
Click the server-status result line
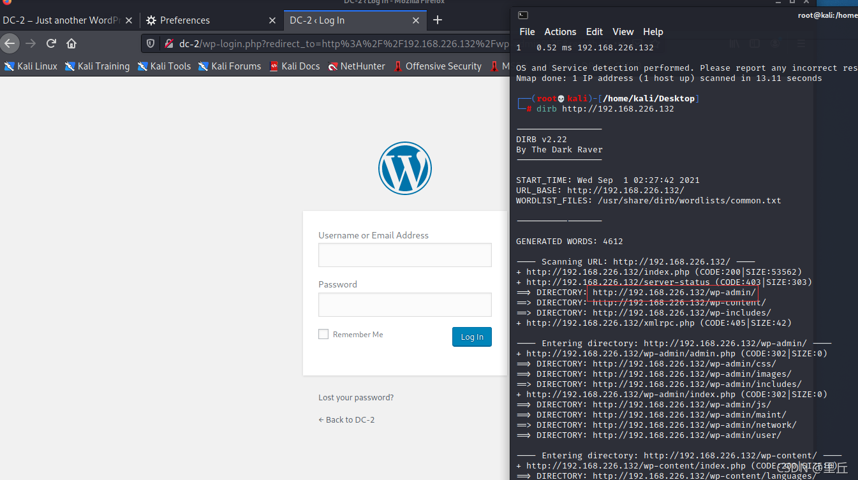(x=664, y=282)
